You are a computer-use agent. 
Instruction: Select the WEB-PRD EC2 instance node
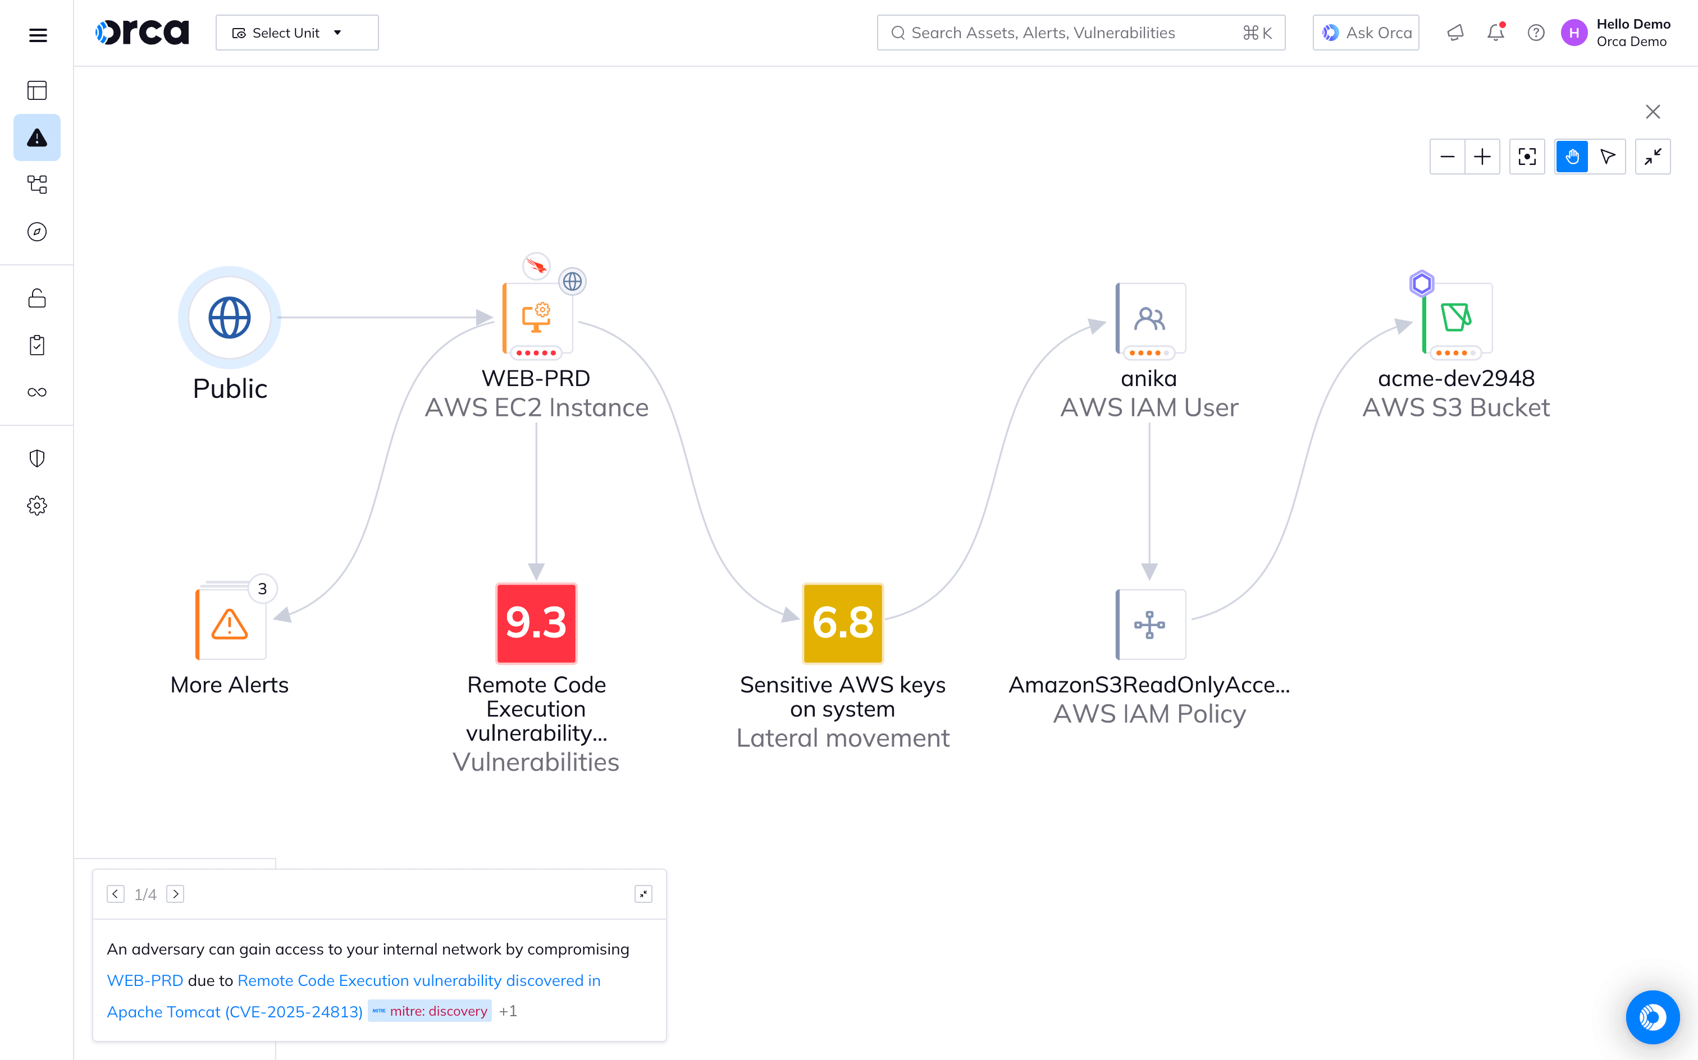tap(537, 318)
